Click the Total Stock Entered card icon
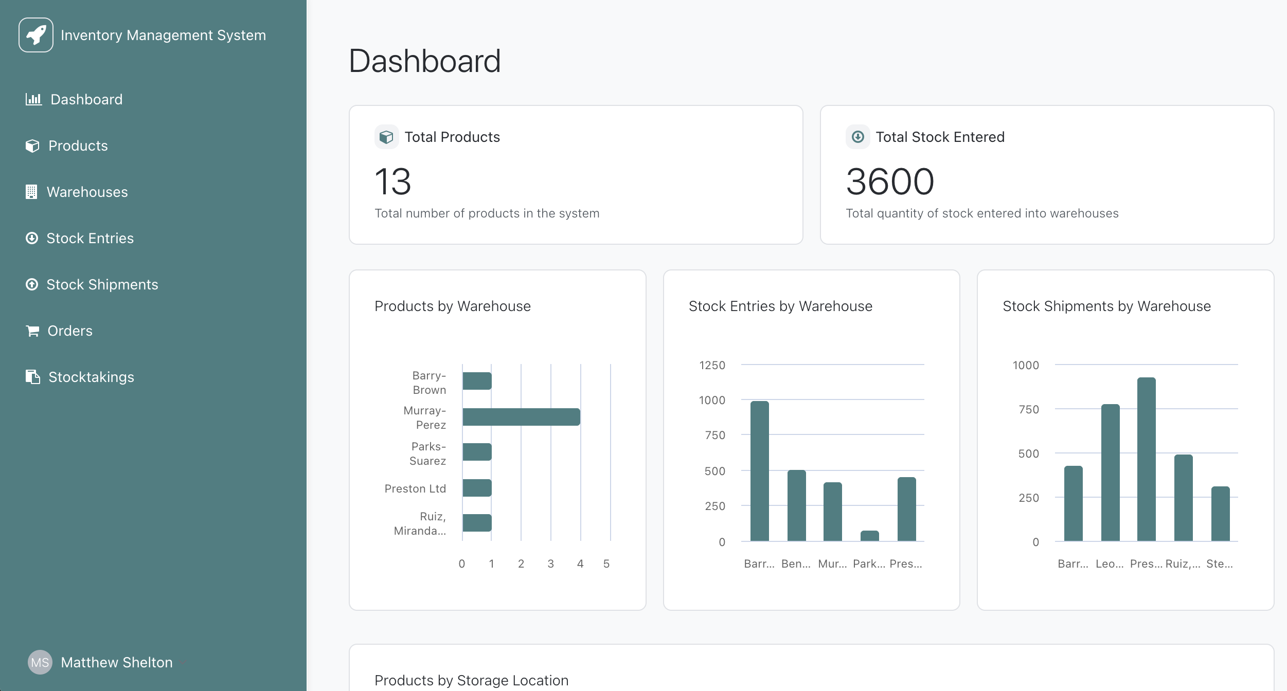 pos(857,137)
